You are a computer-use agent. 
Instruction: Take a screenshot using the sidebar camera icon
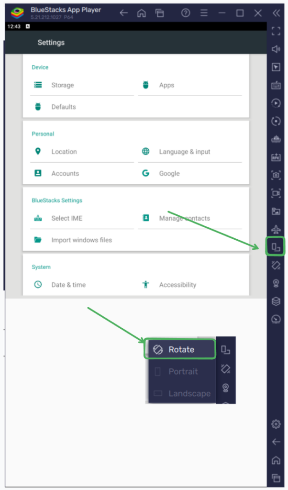click(x=276, y=176)
